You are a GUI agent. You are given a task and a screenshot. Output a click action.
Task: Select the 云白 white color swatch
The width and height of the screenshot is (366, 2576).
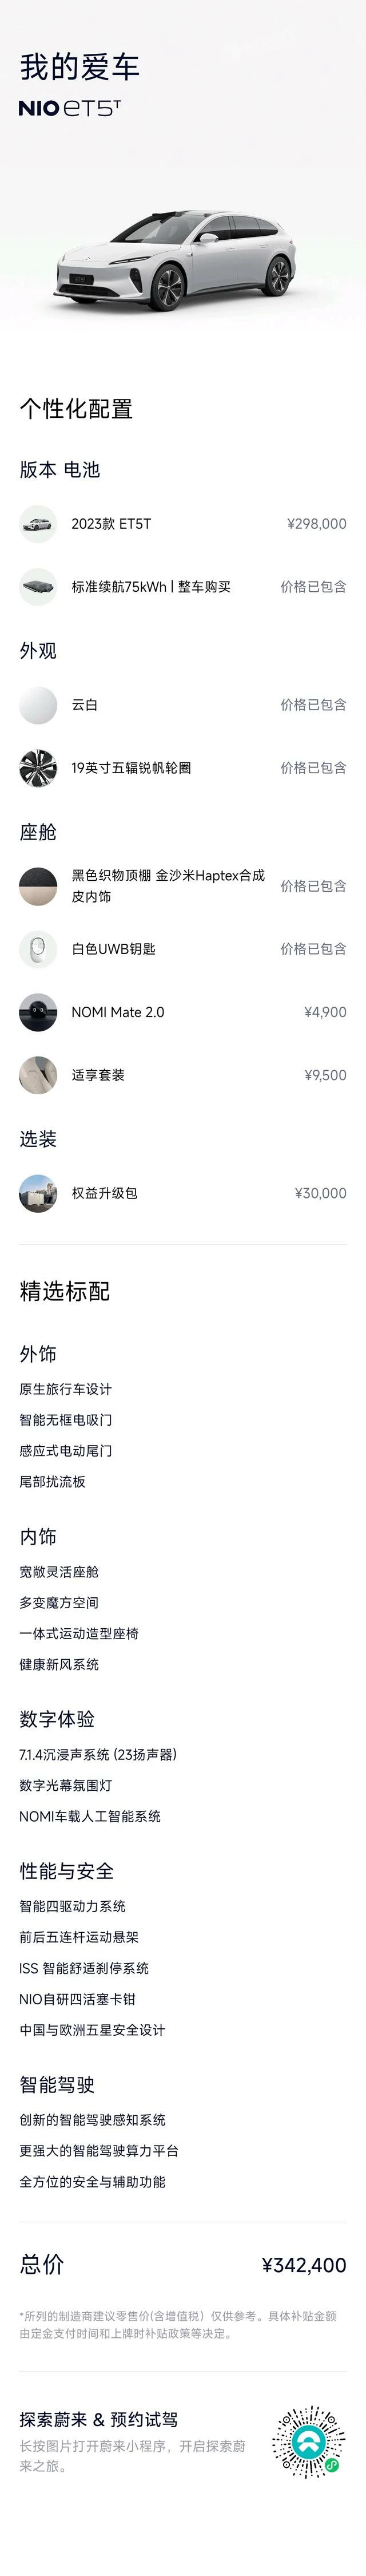38,704
